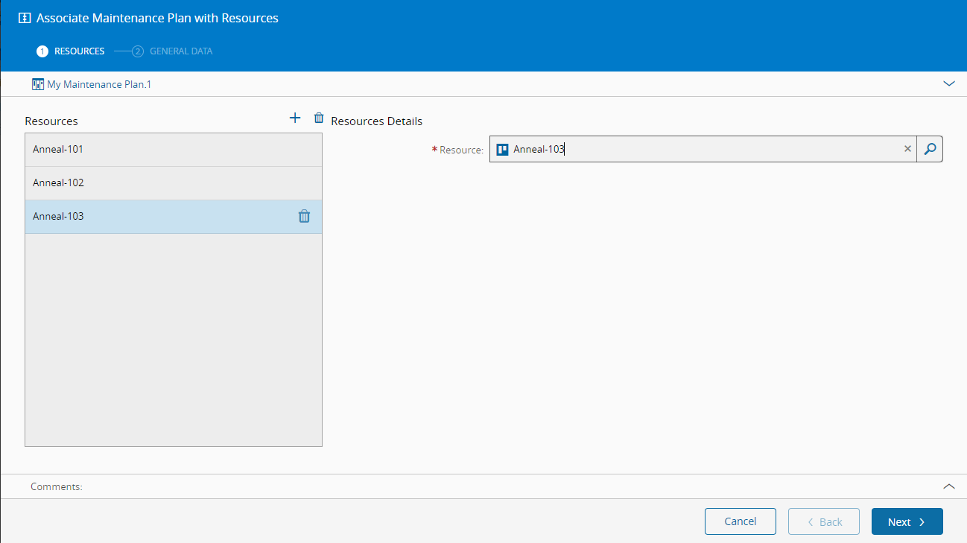This screenshot has height=543, width=967.
Task: Clear the Resource field with the X icon
Action: 907,149
